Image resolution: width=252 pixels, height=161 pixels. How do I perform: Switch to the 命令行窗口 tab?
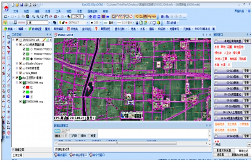coord(97,155)
